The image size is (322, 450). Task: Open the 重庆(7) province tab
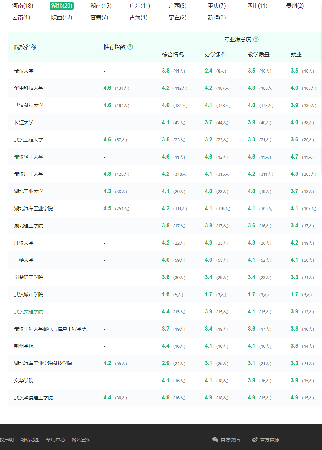pos(217,6)
